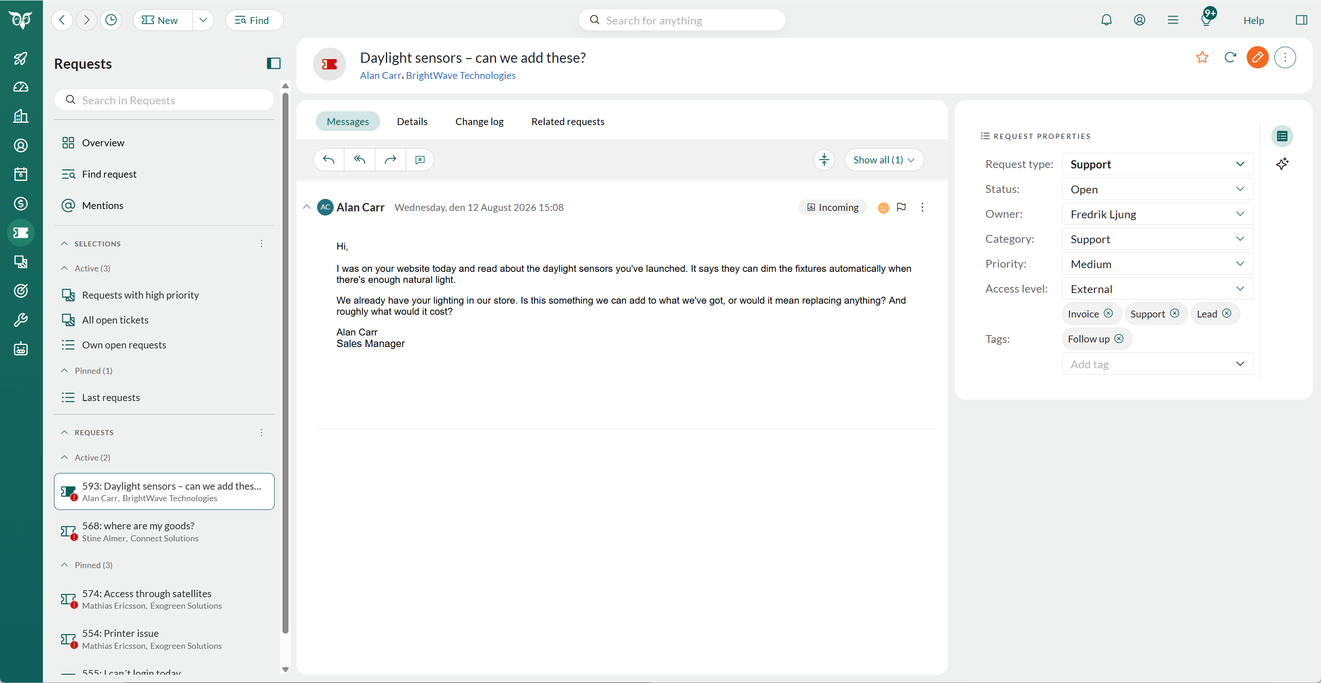Click the Search in Requests field
This screenshot has width=1321, height=683.
pyautogui.click(x=164, y=100)
